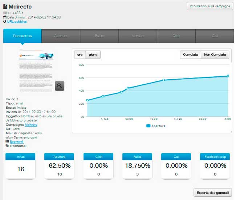Click the 5. Feb axis label
Screen dimensions: 236x200
tap(178, 119)
